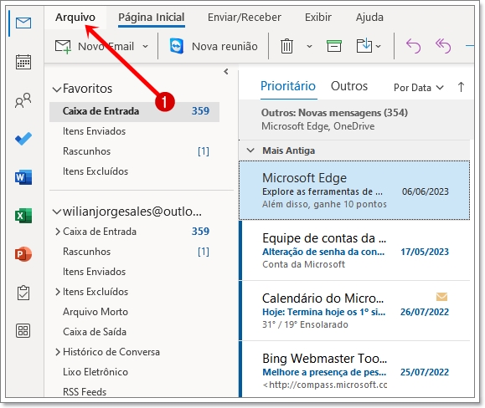Open the Delete options dropdown arrow

point(309,47)
